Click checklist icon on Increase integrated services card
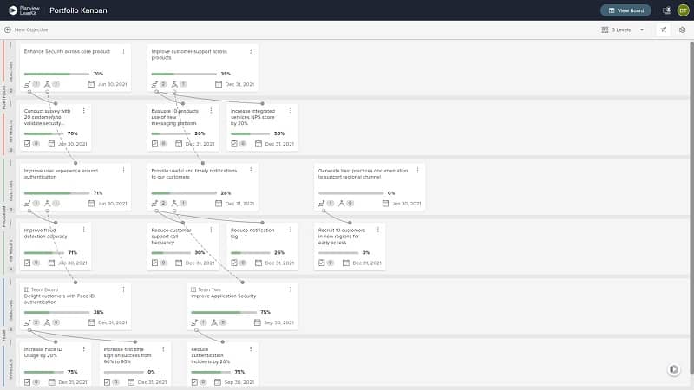The width and height of the screenshot is (694, 390). [x=234, y=144]
